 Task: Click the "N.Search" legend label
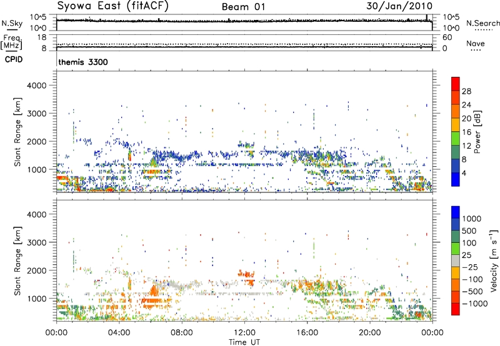pos(482,23)
